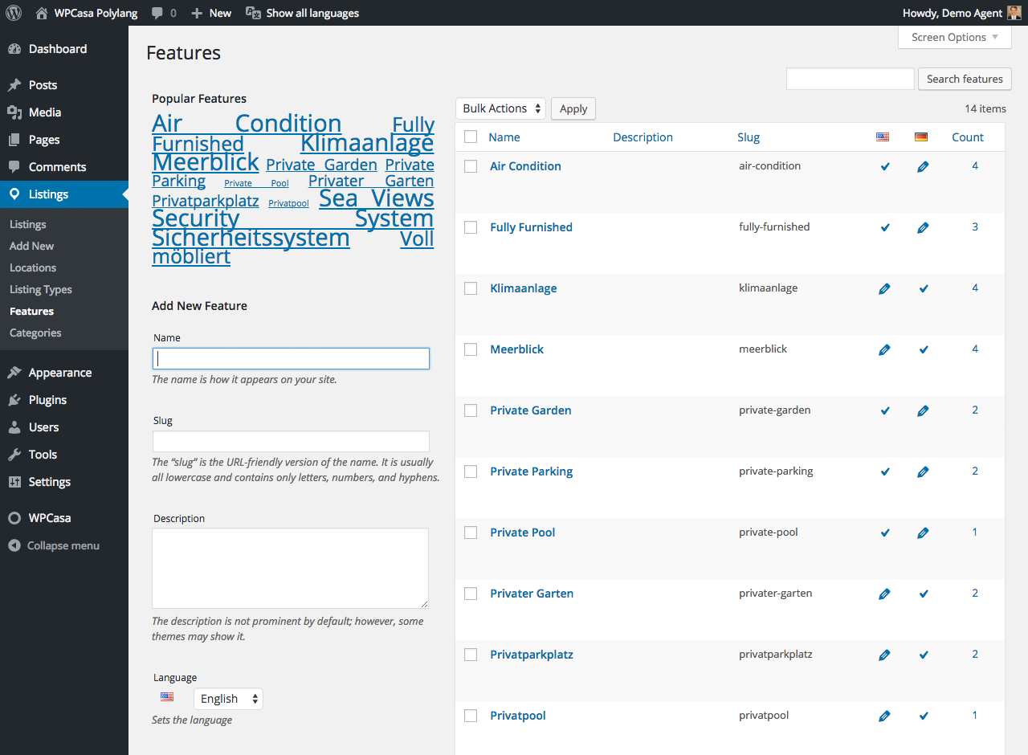Click pencil icon to edit Klimaanlage English translation
This screenshot has width=1028, height=755.
click(x=884, y=288)
